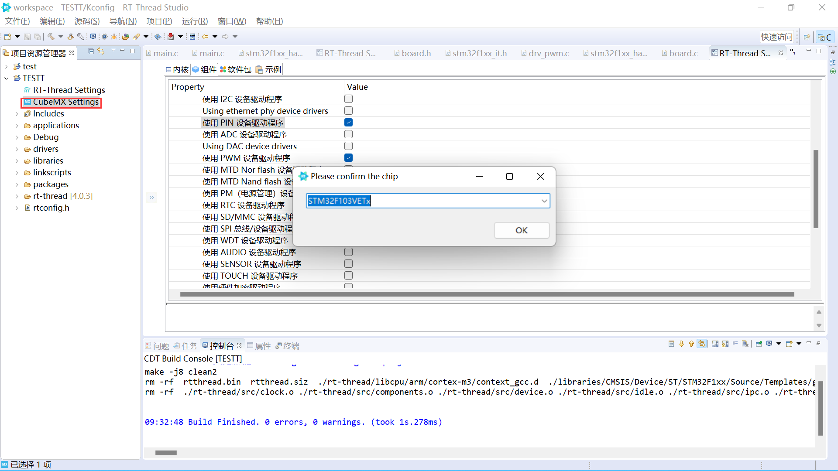Click the wrench settings icon in toolbar
Screen dimensions: 838x471
pyautogui.click(x=81, y=37)
